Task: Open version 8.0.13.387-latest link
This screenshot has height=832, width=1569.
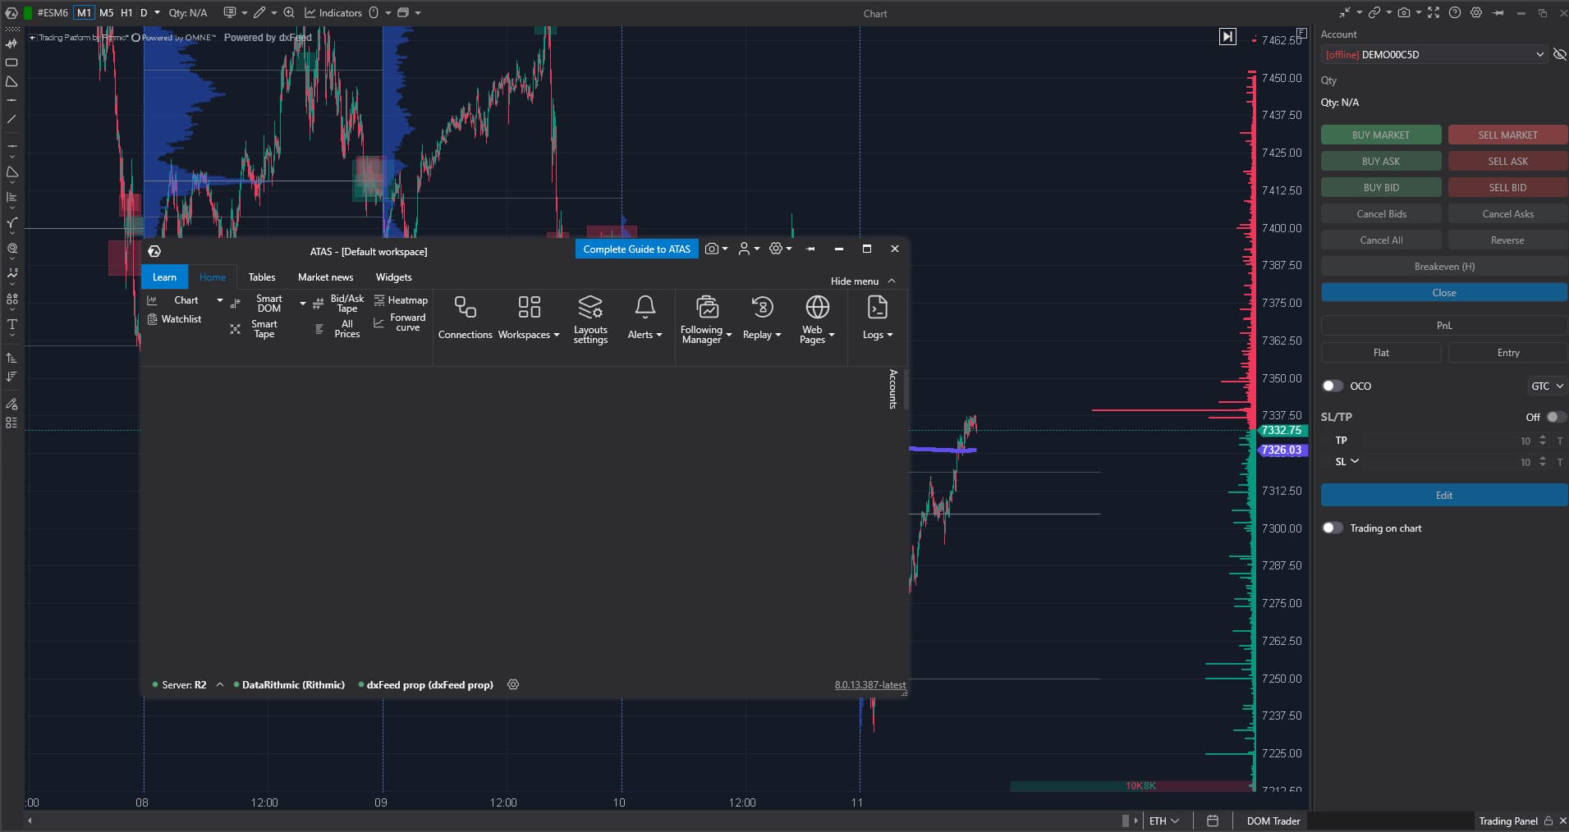Action: tap(870, 684)
